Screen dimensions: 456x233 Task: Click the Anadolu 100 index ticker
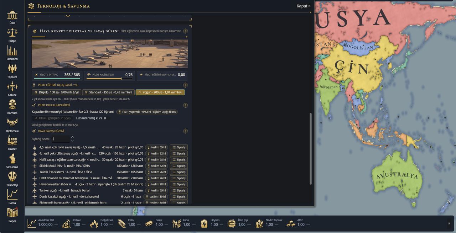click(43, 223)
